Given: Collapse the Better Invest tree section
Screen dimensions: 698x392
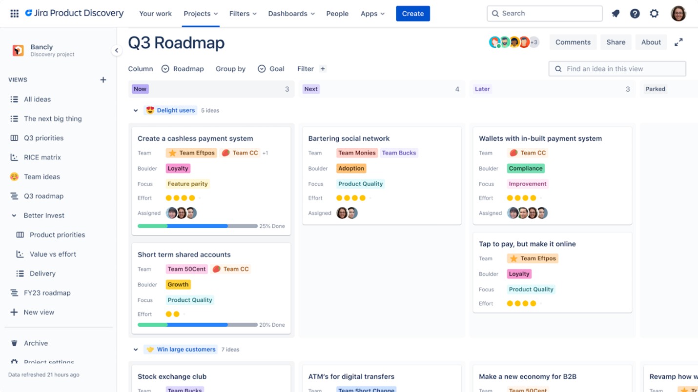Looking at the screenshot, I should pos(14,216).
